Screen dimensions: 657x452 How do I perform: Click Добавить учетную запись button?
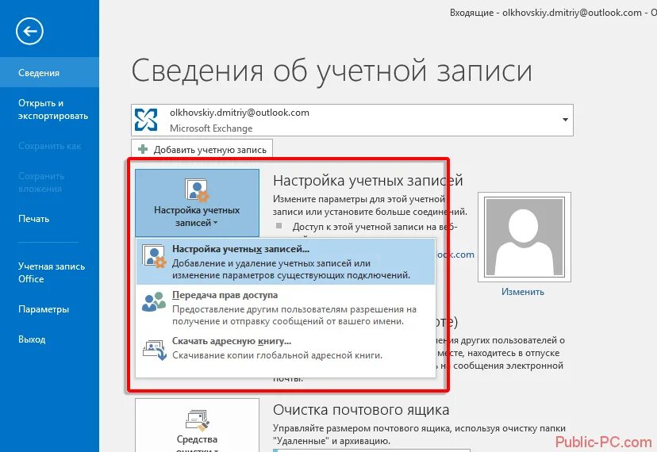202,150
